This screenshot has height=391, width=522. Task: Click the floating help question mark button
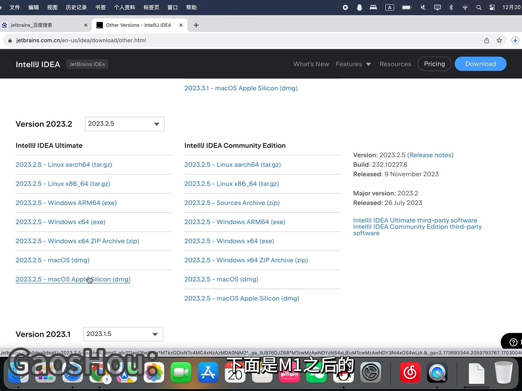[513, 342]
